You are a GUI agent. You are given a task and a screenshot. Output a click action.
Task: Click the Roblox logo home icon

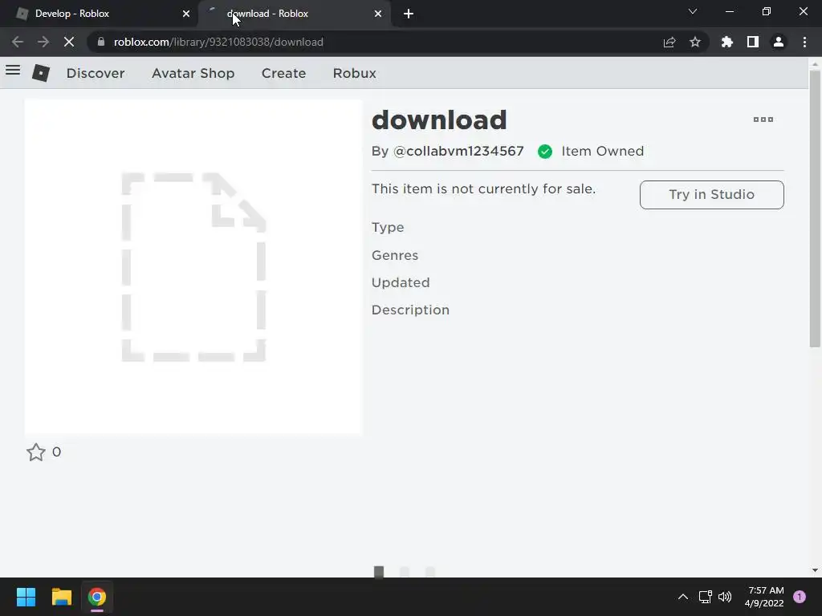41,73
